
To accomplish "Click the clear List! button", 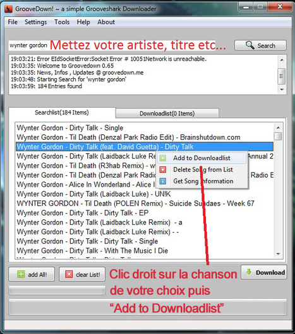I will (x=82, y=274).
